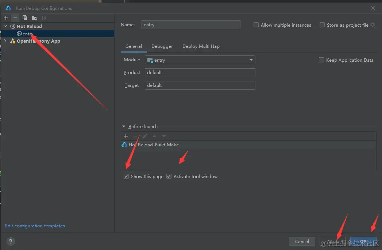Move before launch task up

[x=154, y=136]
